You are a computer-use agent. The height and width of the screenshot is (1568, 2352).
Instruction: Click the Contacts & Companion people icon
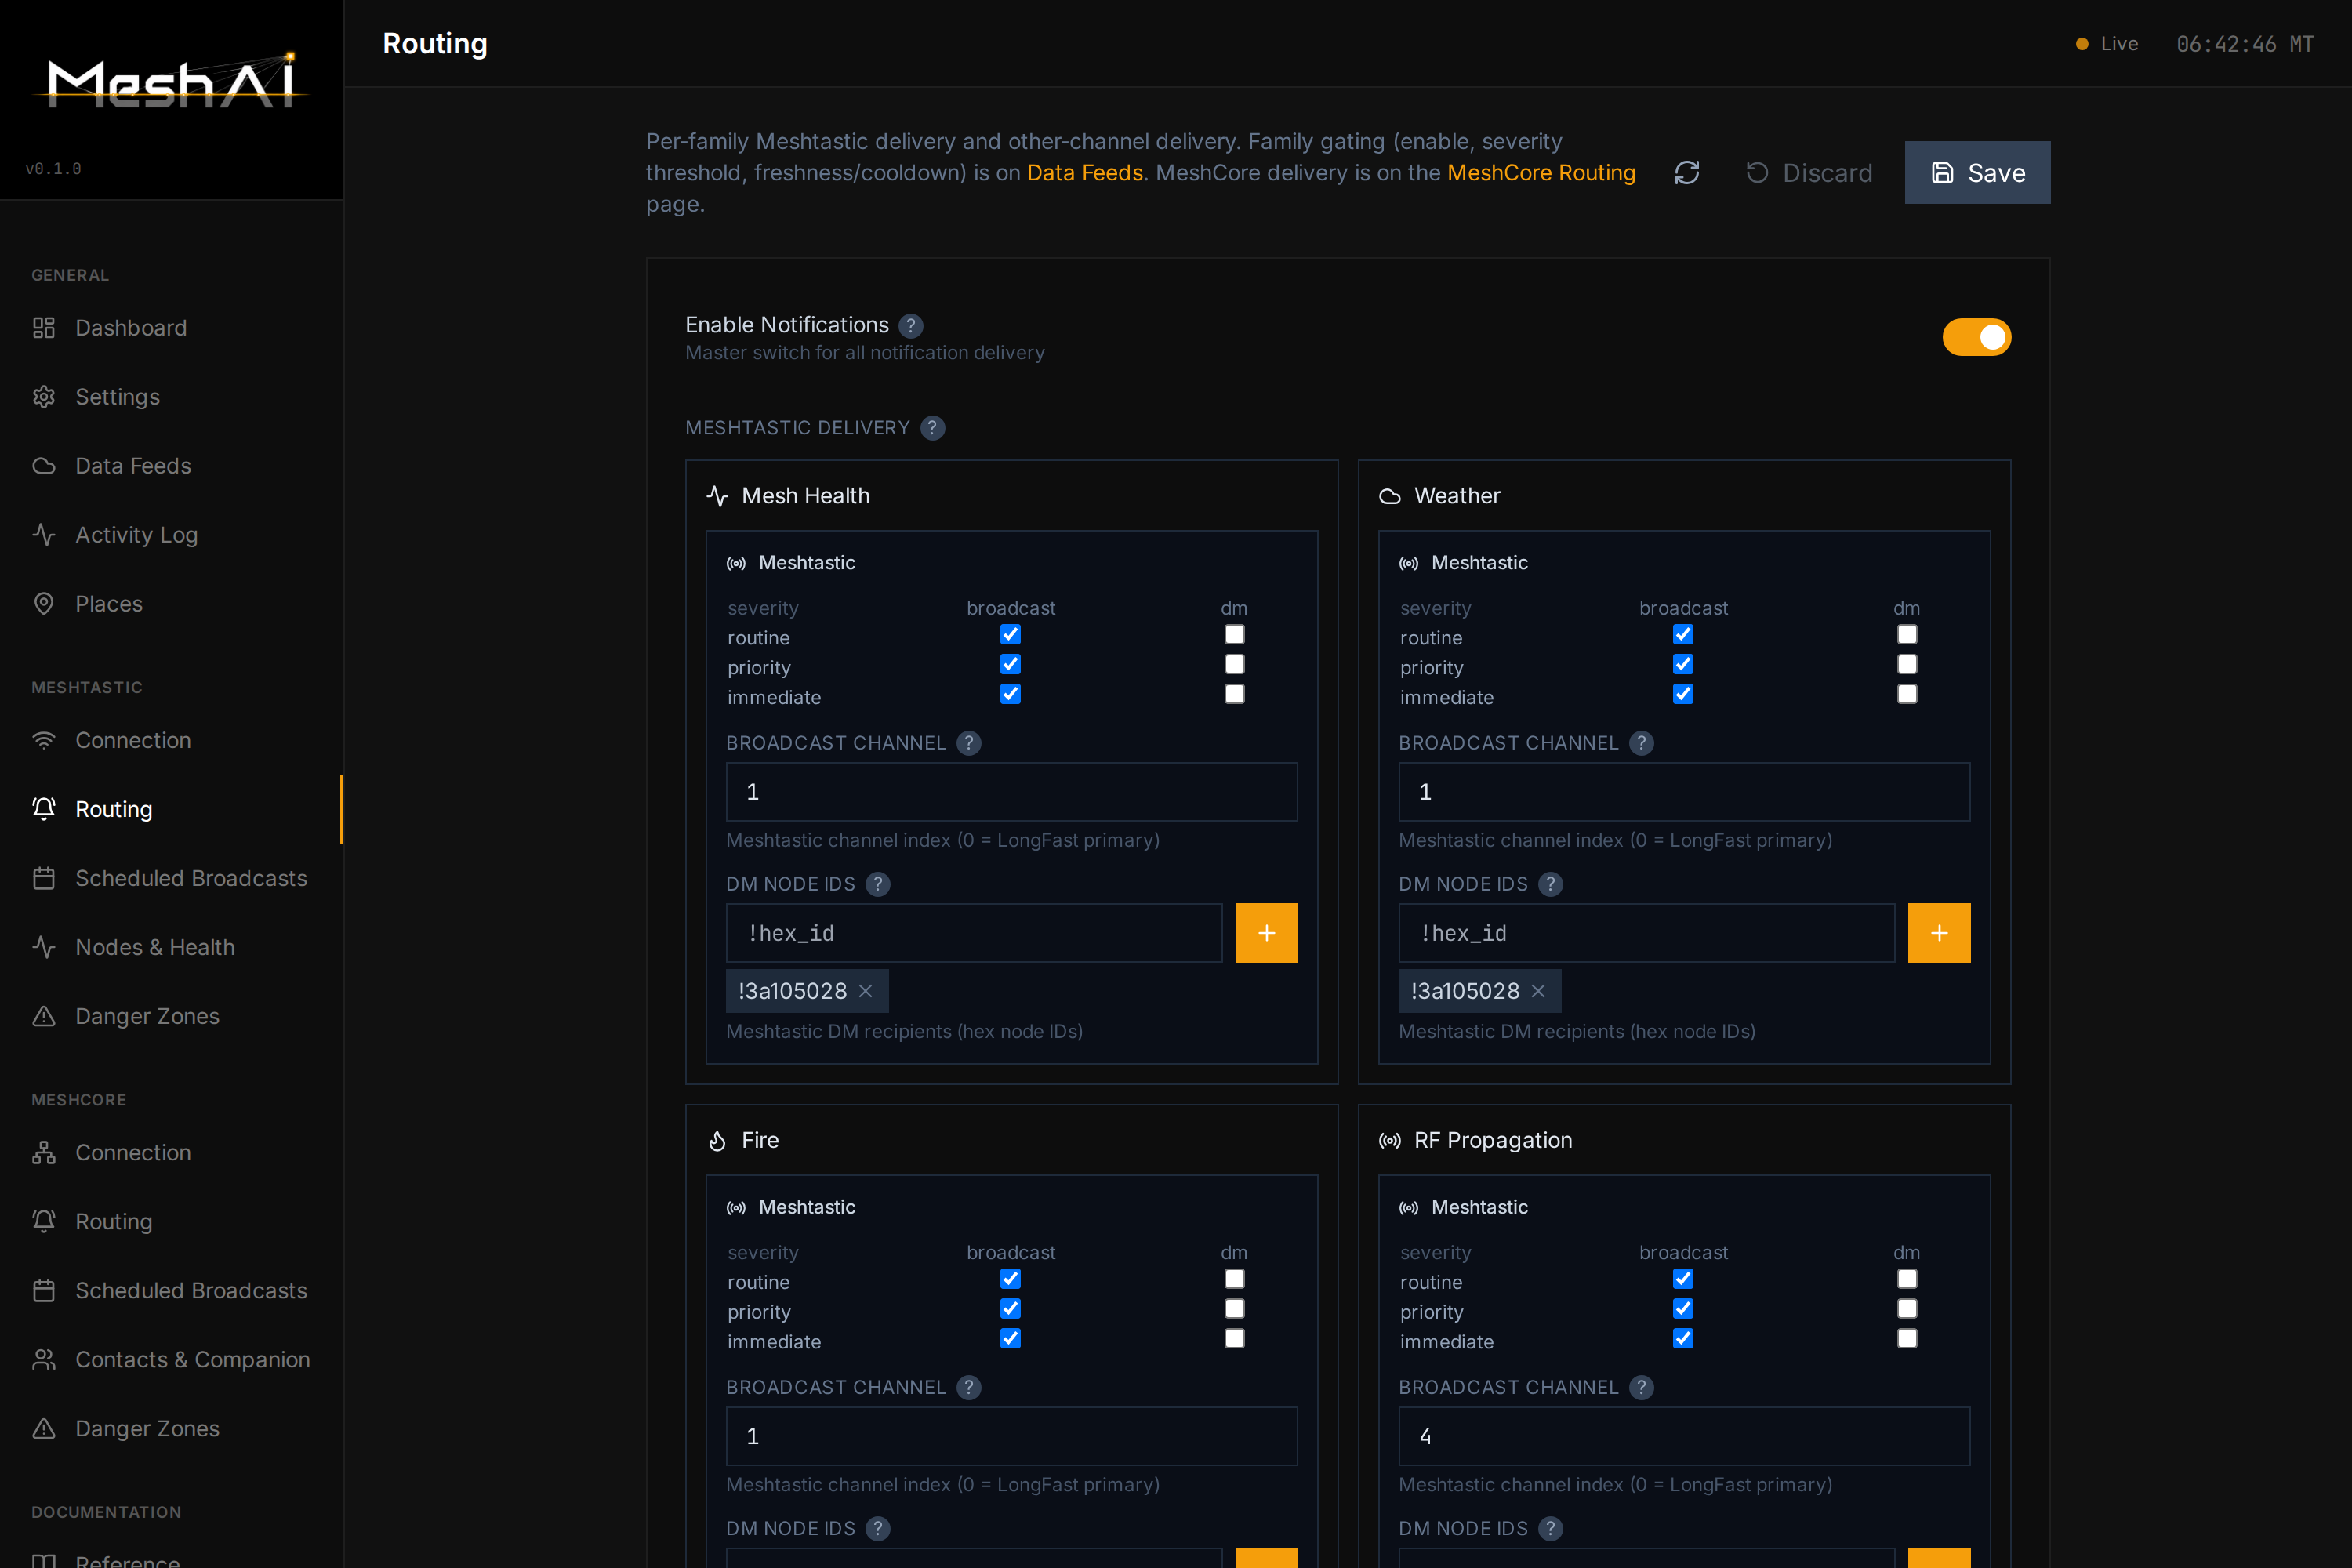click(44, 1360)
